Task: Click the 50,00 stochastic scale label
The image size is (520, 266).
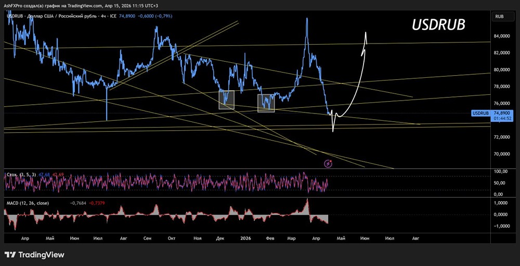Action: pyautogui.click(x=500, y=183)
